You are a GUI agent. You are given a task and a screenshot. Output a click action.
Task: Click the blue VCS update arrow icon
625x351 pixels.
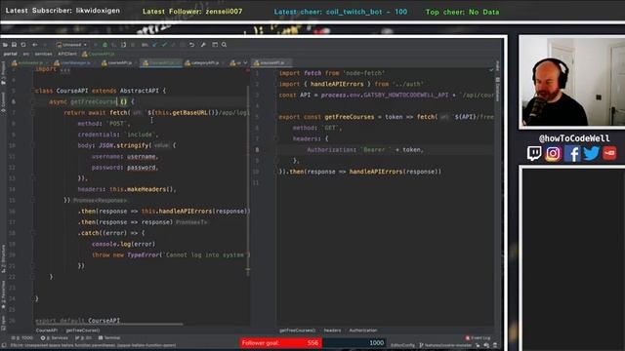[154, 45]
